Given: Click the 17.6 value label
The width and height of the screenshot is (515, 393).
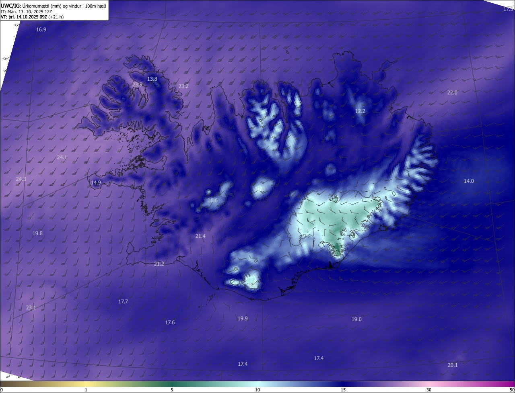Looking at the screenshot, I should pyautogui.click(x=170, y=323).
